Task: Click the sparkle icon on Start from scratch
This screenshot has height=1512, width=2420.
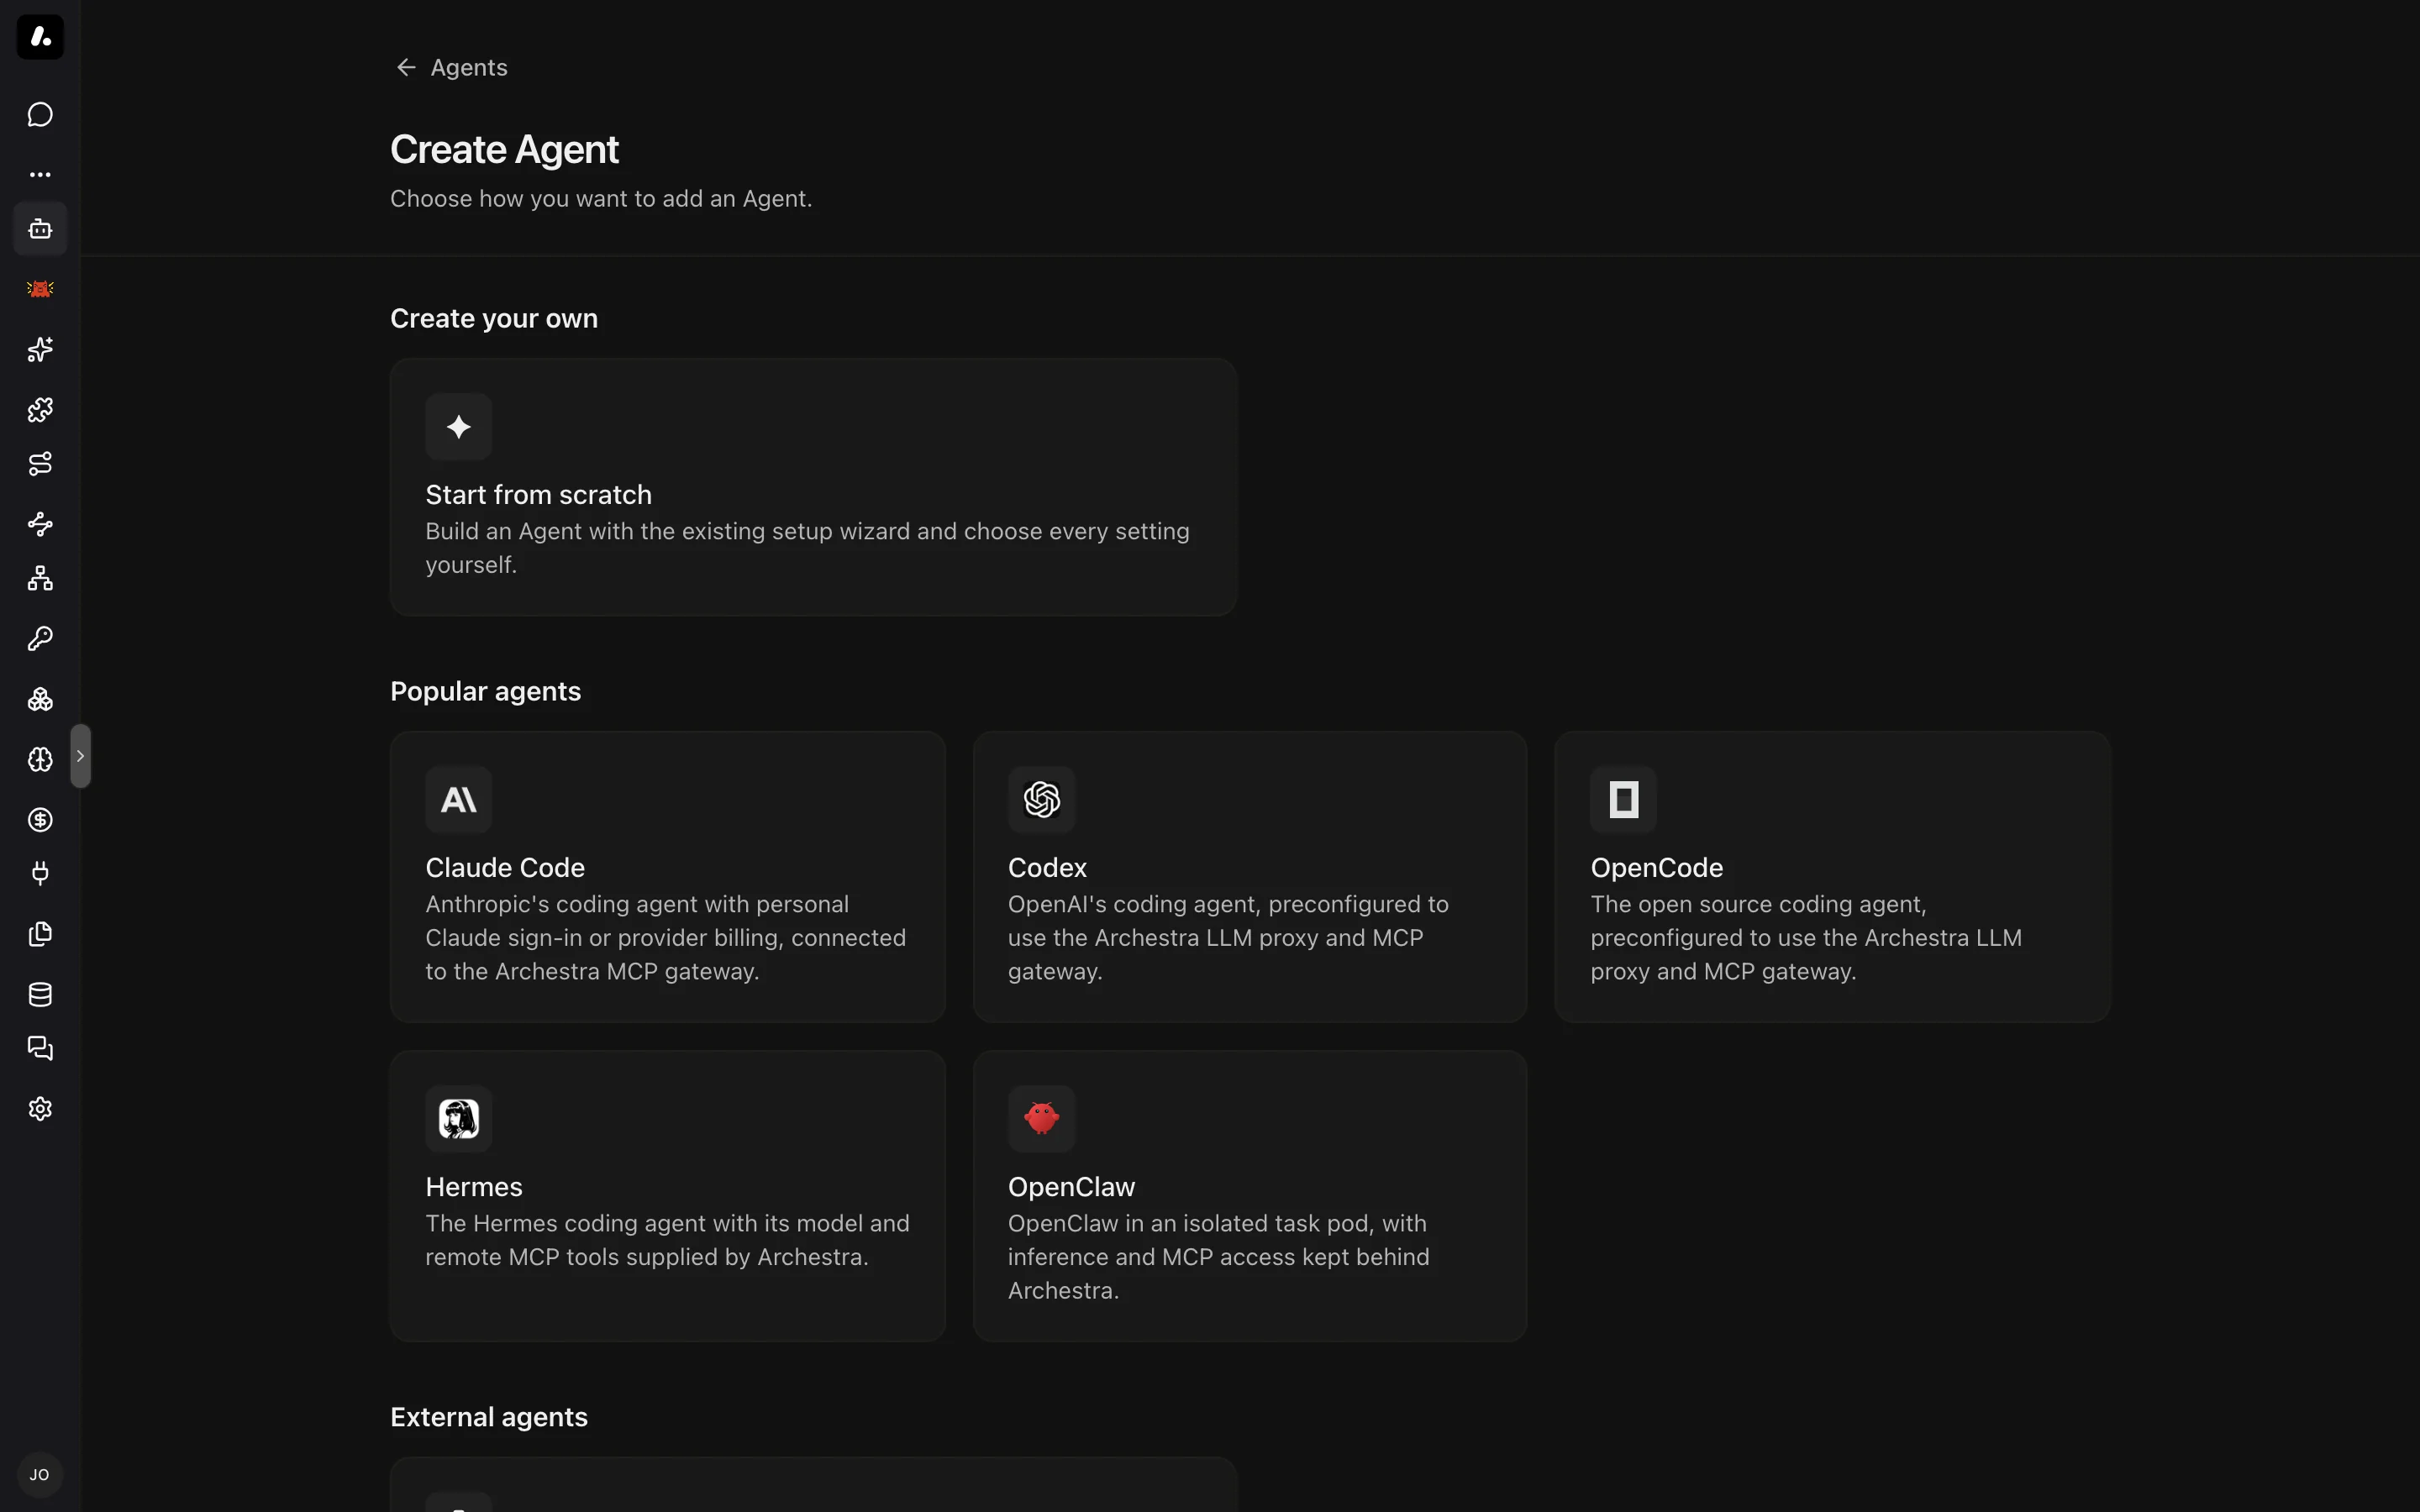Action: (459, 427)
